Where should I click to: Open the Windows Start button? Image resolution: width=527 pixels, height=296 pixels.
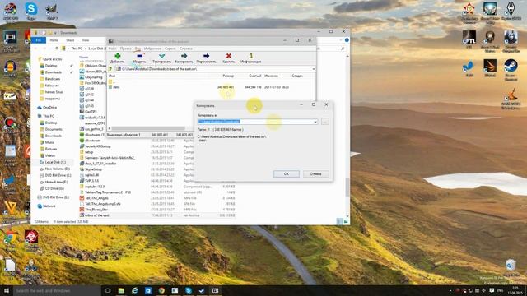pyautogui.click(x=7, y=290)
